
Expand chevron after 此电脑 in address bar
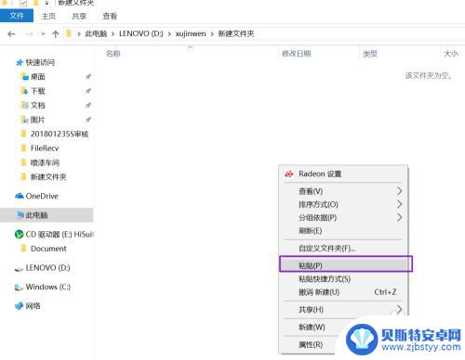(x=113, y=34)
